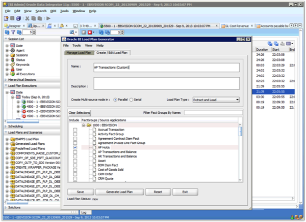
Task: Click the load plan Name input field
Action: click(x=166, y=68)
